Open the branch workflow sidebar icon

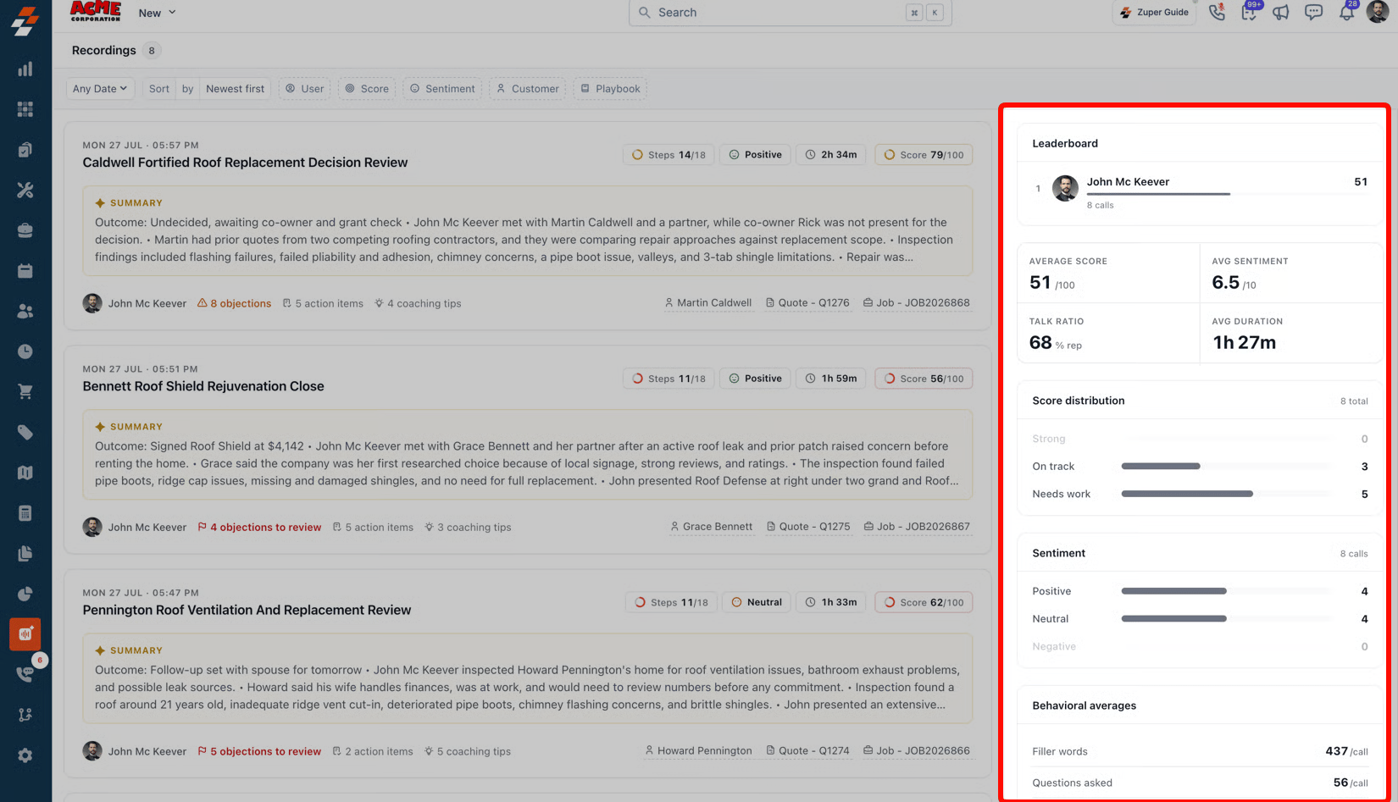tap(25, 715)
